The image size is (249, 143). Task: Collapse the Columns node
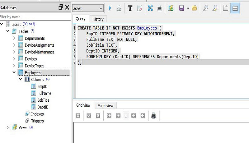point(20,79)
